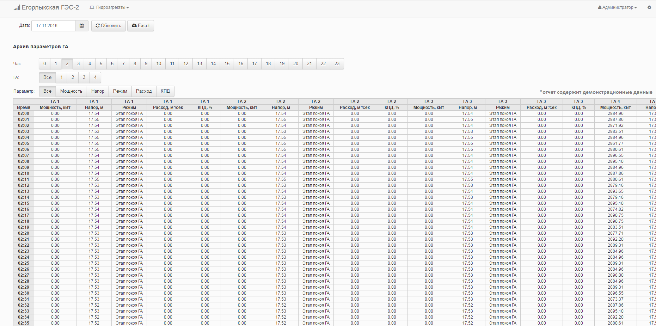Click the Егорлыкская ГЭС-2 signal-bars logo
Screen dimensions: 656x326
[x=17, y=7]
